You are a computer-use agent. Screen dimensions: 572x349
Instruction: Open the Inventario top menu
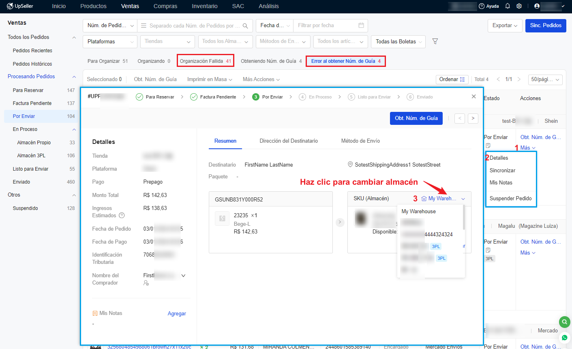(x=205, y=6)
